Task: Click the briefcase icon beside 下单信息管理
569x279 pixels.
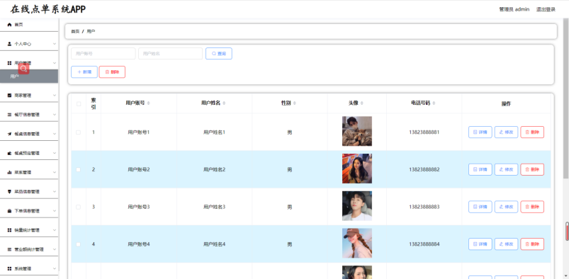Action: (9, 211)
